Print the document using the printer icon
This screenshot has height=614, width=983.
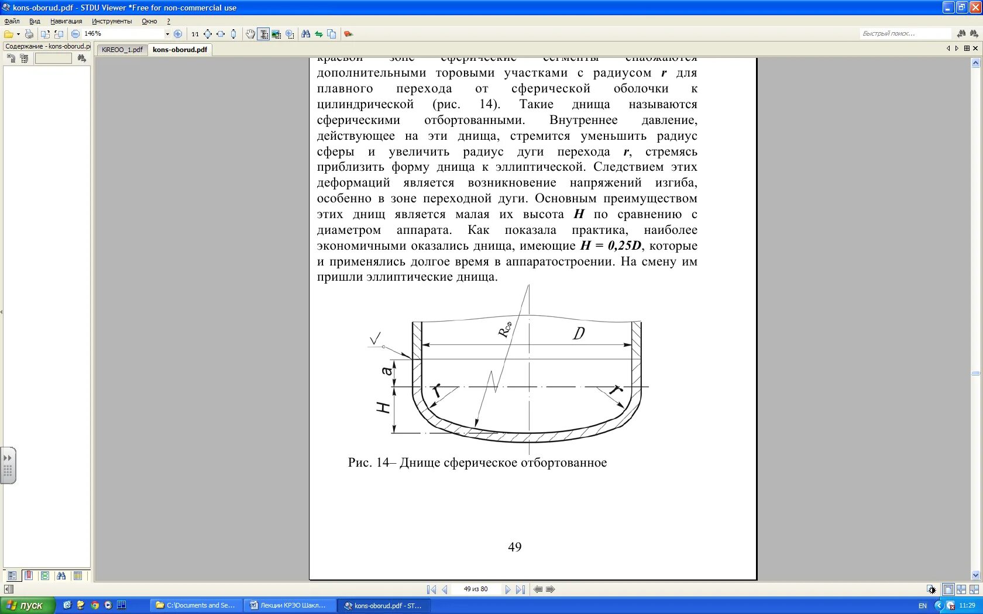29,34
